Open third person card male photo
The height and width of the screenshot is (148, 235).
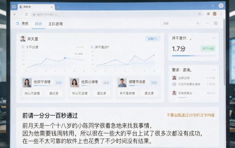[x=122, y=83]
